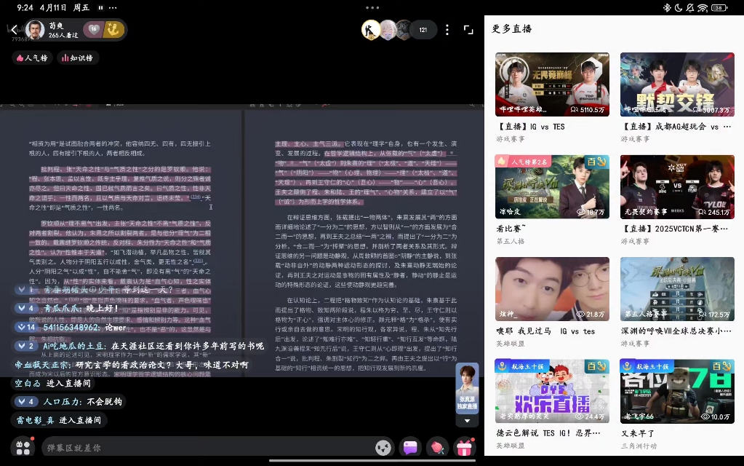Open 深渊的呼唤VIII全球总决赛 thumbnail
The image size is (744, 466).
click(x=677, y=289)
